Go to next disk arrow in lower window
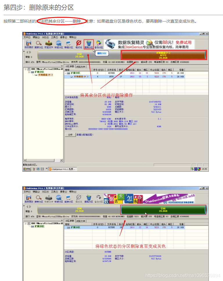Screen dimensions: 223x281 (30, 207)
